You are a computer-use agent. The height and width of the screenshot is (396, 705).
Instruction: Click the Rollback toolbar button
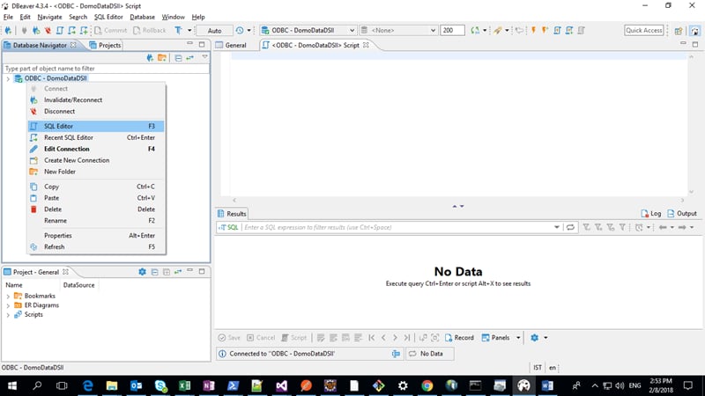point(150,30)
